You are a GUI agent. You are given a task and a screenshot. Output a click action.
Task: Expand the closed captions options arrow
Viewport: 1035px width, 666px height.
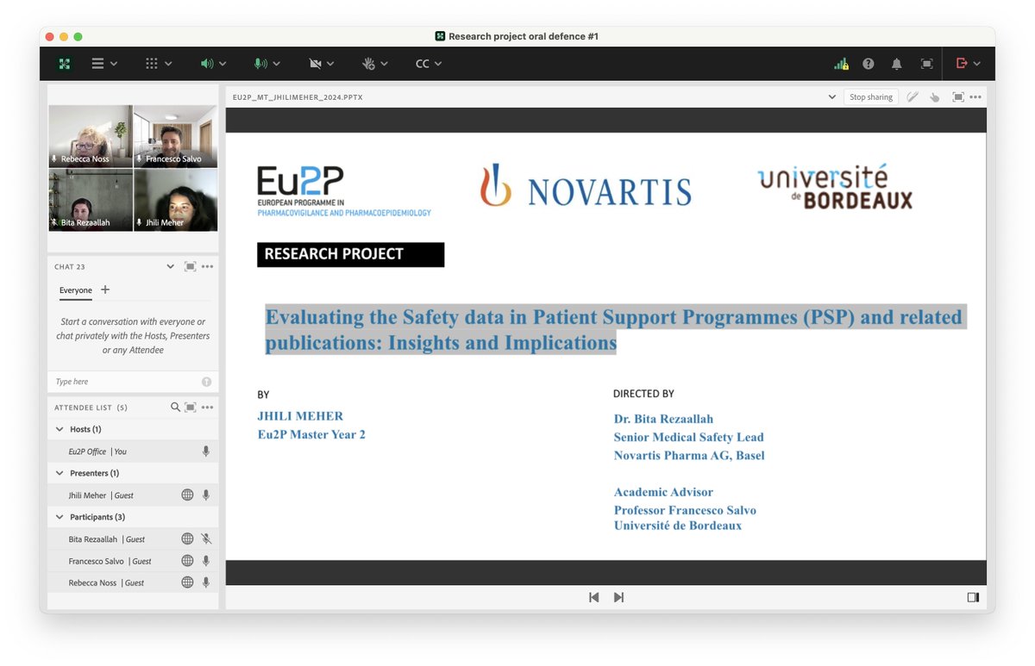tap(438, 64)
